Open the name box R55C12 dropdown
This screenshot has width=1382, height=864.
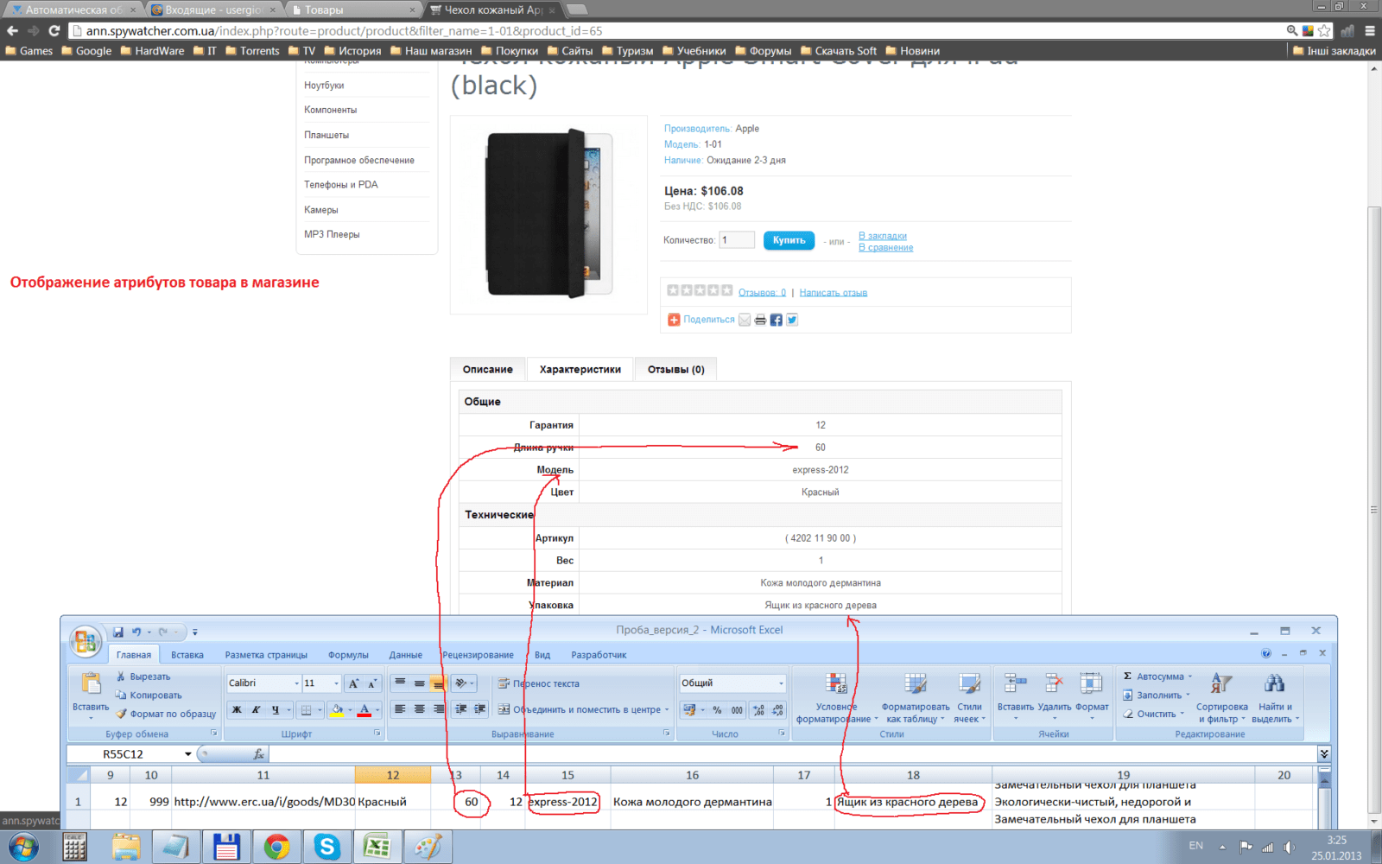click(187, 754)
